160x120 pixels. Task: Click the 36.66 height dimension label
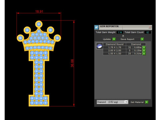click(72, 63)
